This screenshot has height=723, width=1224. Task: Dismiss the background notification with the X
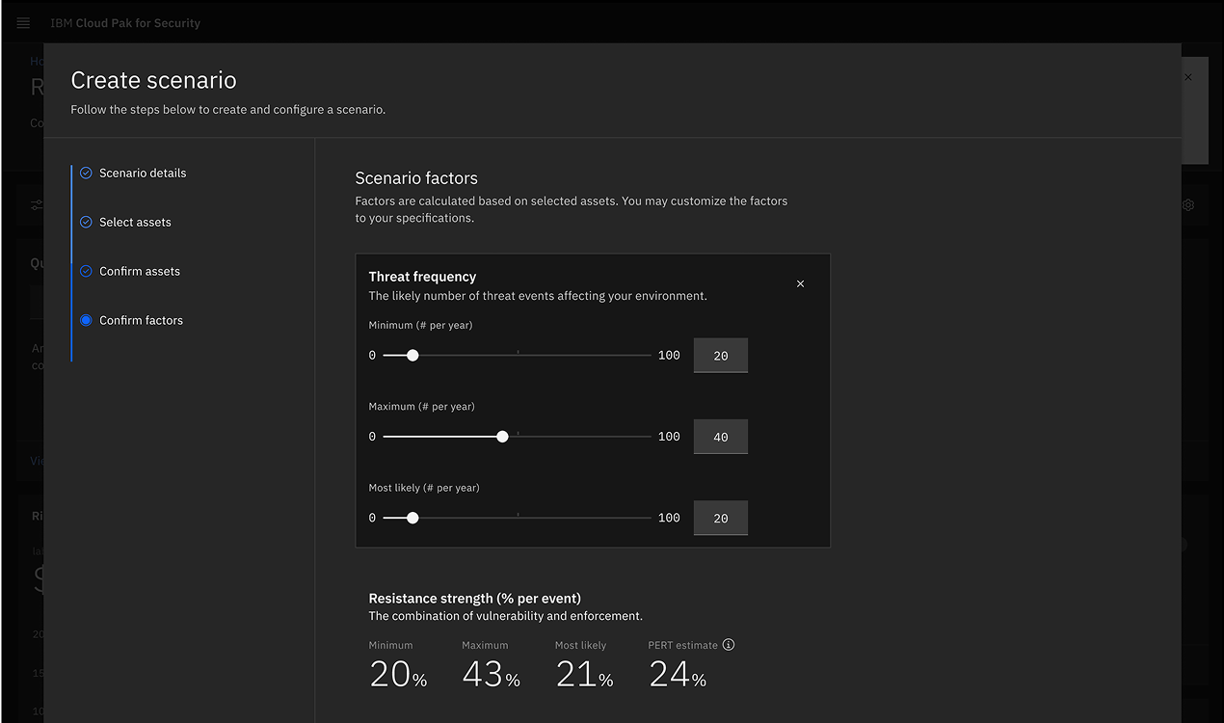tap(1187, 77)
